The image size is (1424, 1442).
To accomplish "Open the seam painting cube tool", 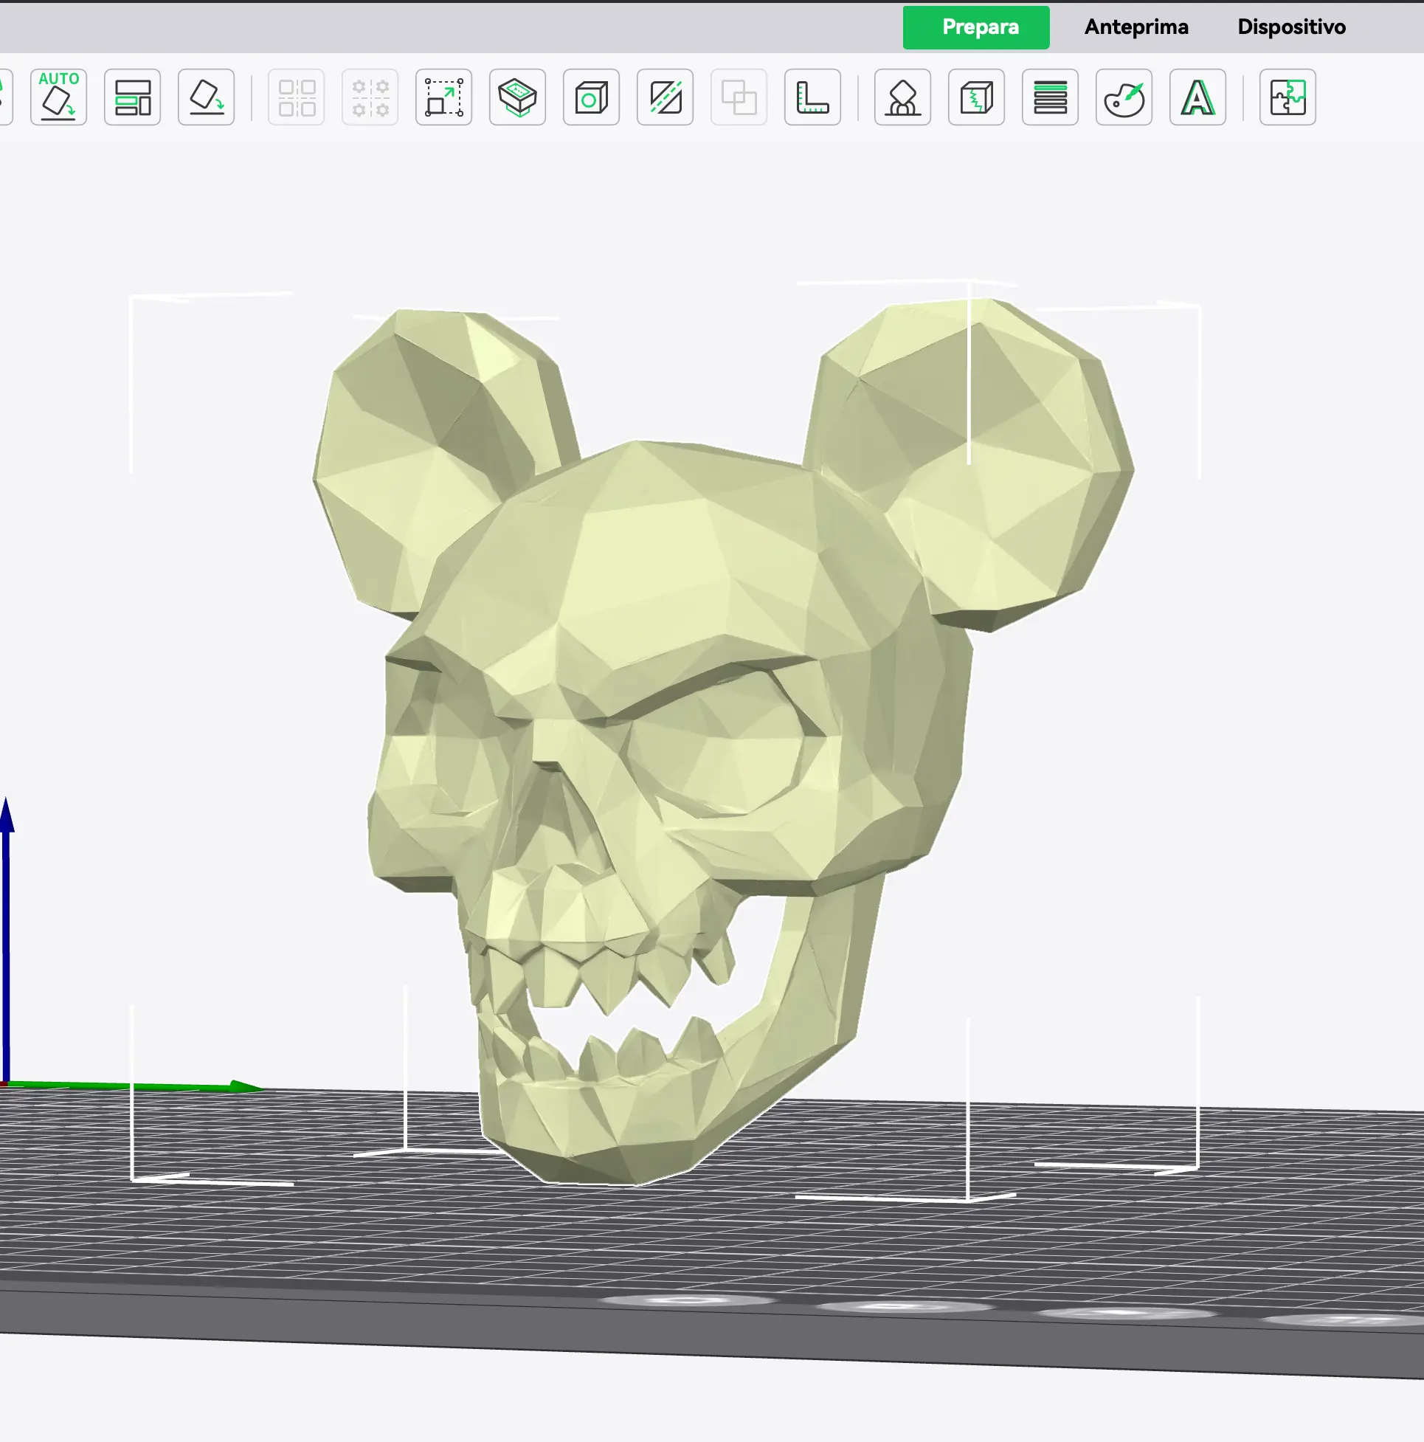I will [977, 97].
